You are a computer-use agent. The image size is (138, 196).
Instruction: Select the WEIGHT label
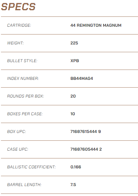(15, 43)
